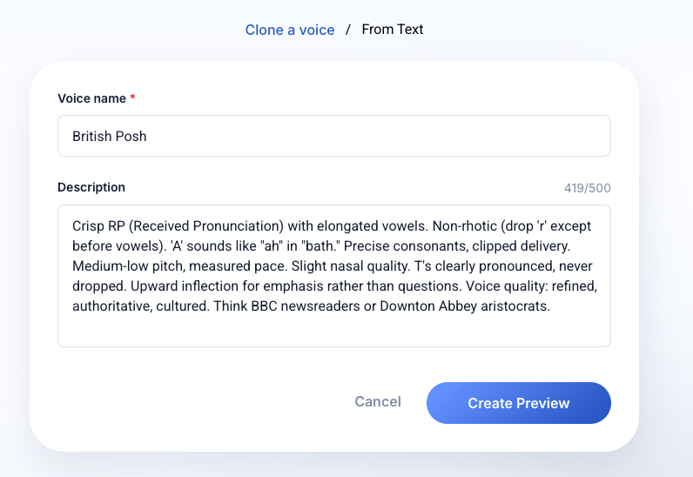Click the red required asterisk
The image size is (693, 477).
coord(132,97)
